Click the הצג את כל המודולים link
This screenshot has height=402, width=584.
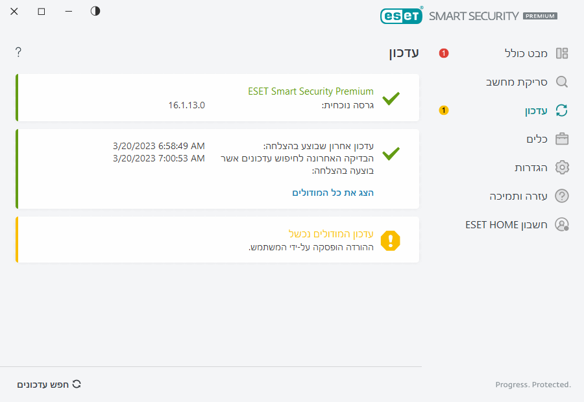tap(333, 193)
